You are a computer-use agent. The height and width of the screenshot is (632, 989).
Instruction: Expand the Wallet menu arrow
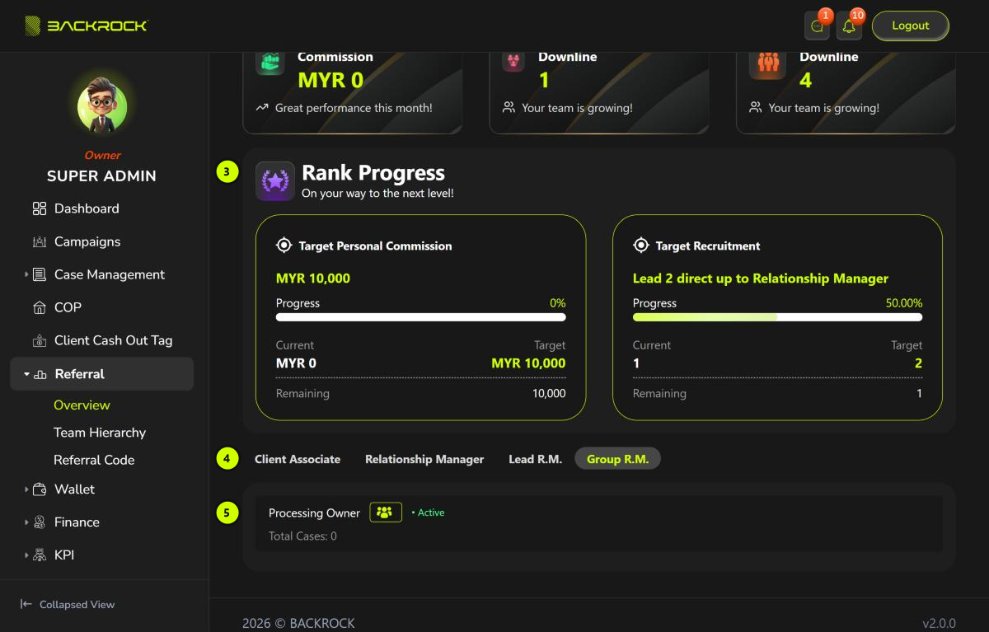(x=26, y=489)
